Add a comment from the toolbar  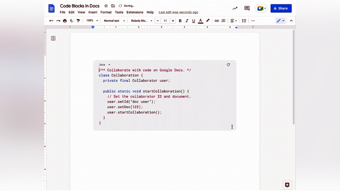tap(224, 21)
